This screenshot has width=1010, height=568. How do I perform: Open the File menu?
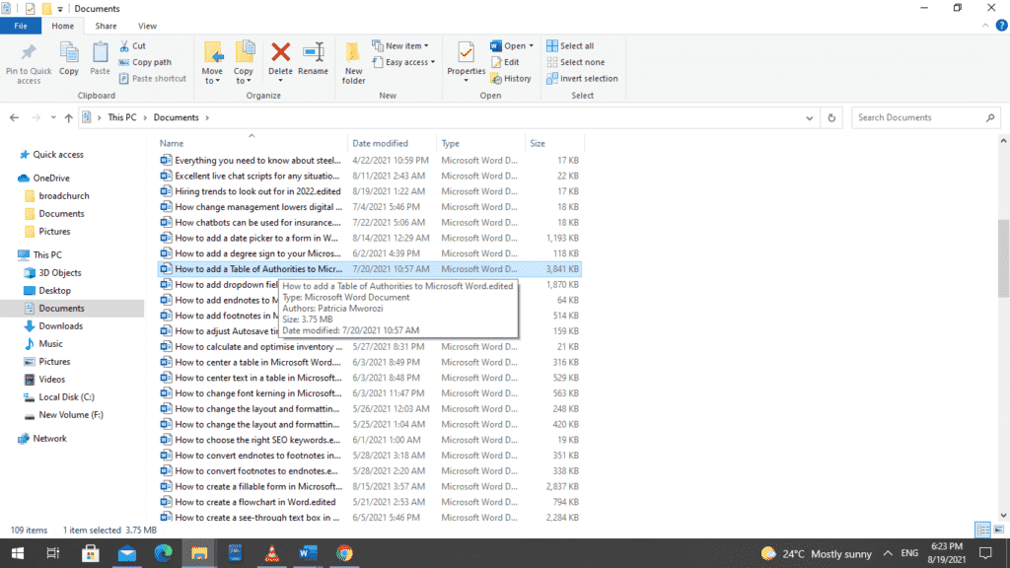pyautogui.click(x=20, y=26)
